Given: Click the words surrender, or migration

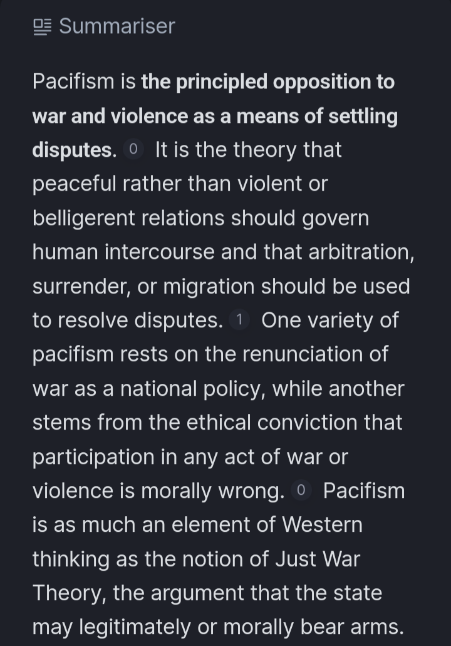Looking at the screenshot, I should (143, 287).
